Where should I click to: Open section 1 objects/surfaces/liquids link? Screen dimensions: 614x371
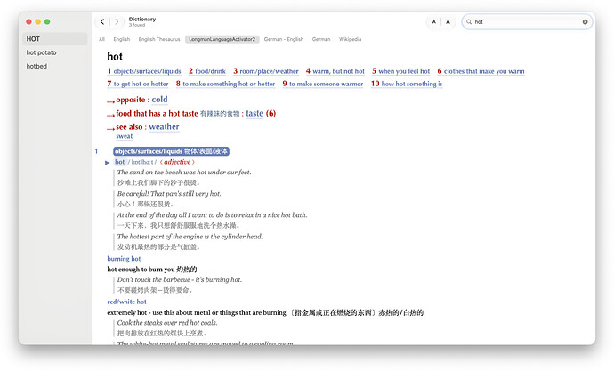pos(147,71)
